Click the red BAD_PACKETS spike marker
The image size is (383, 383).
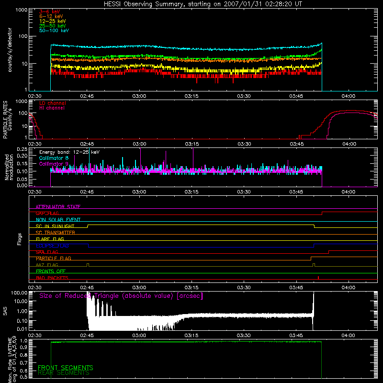pyautogui.click(x=318, y=278)
